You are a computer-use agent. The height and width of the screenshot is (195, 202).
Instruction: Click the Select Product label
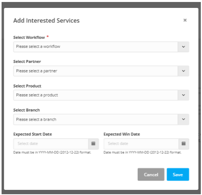point(27,86)
